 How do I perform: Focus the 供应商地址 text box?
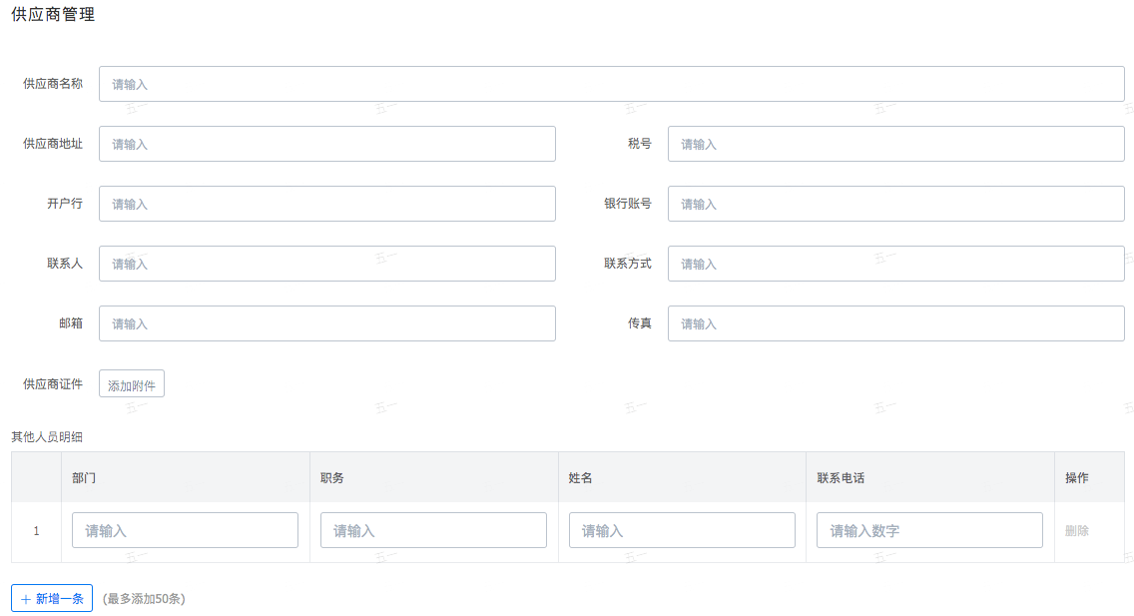click(326, 144)
